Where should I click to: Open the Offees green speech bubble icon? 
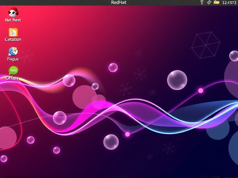(13, 71)
